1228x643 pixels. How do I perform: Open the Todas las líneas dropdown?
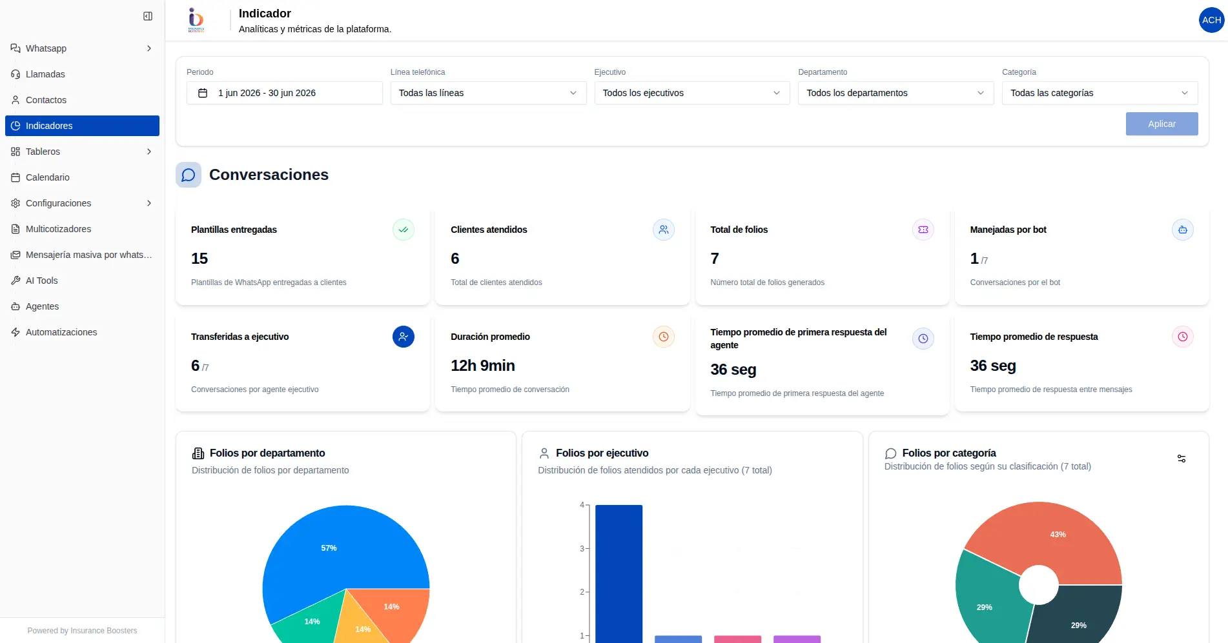tap(488, 93)
